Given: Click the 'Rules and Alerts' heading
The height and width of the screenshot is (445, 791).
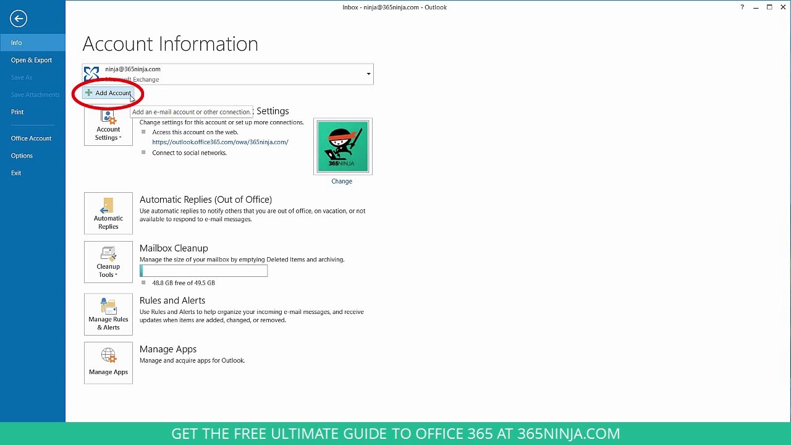Looking at the screenshot, I should point(172,300).
